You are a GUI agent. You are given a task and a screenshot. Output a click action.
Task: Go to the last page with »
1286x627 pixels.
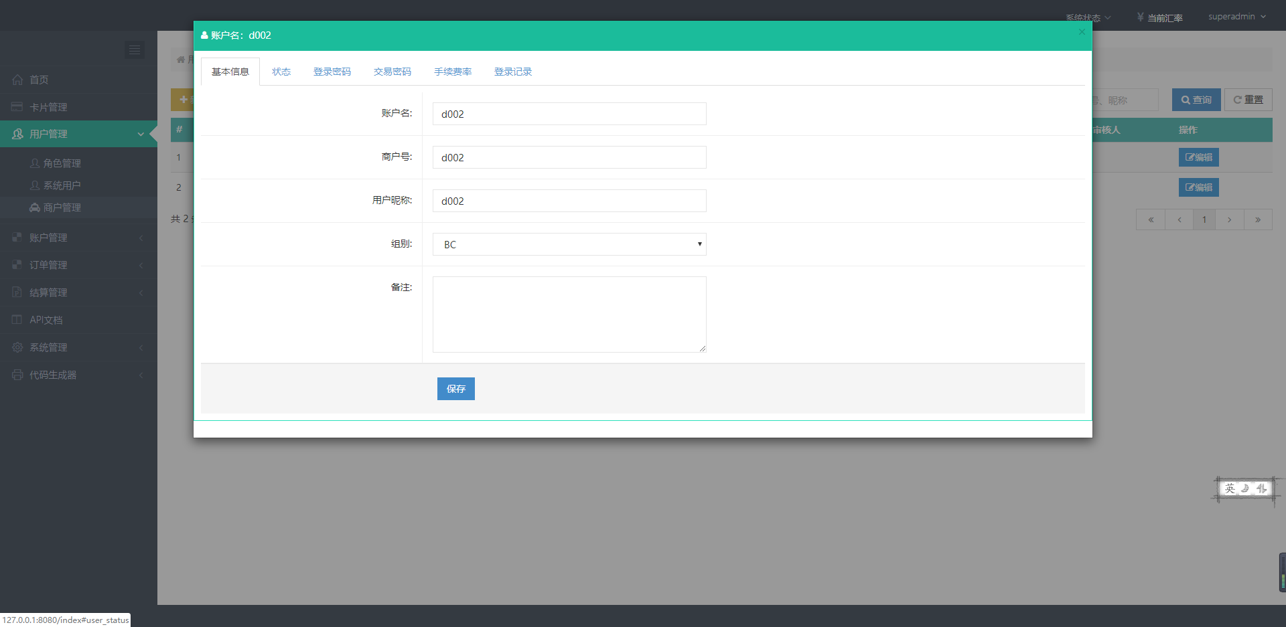pyautogui.click(x=1258, y=219)
